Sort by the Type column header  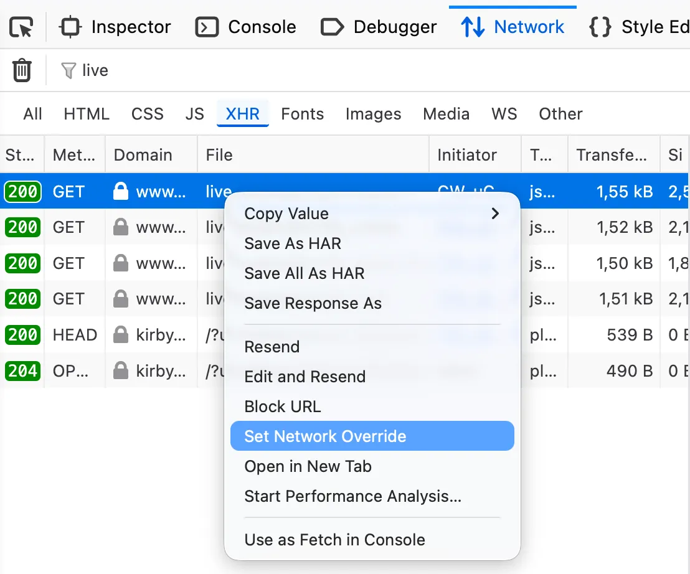pyautogui.click(x=545, y=155)
